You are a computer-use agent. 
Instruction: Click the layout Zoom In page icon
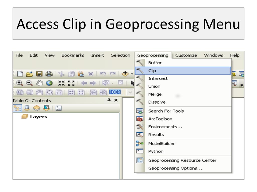[20, 92]
